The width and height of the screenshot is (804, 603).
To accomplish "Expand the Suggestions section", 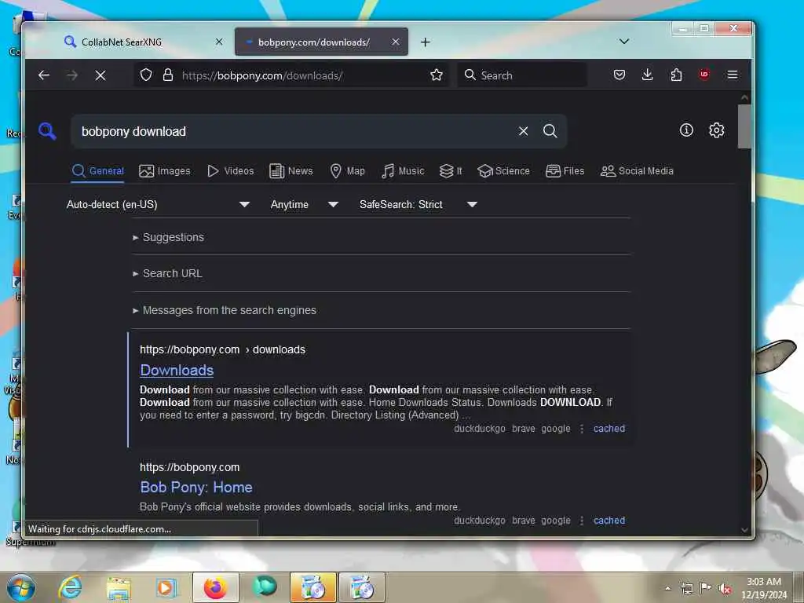I will click(x=168, y=237).
